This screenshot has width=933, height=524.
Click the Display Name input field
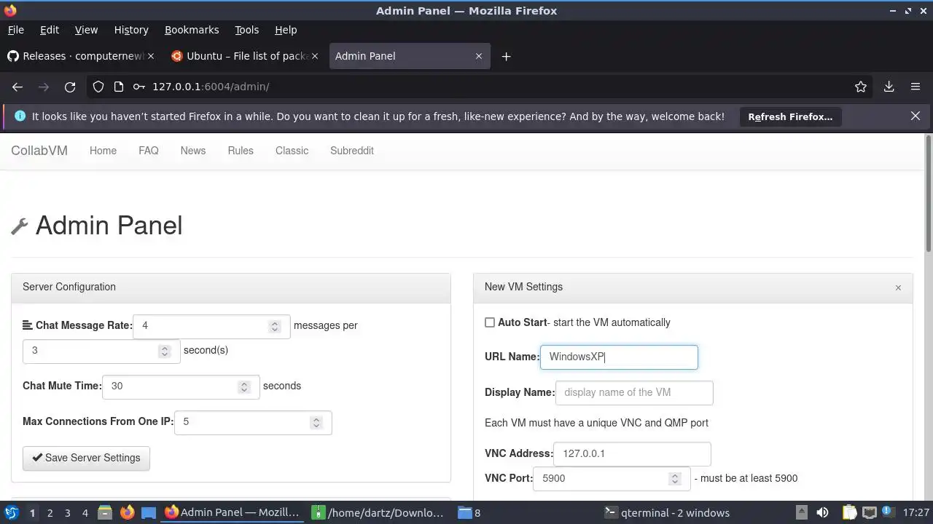point(634,393)
